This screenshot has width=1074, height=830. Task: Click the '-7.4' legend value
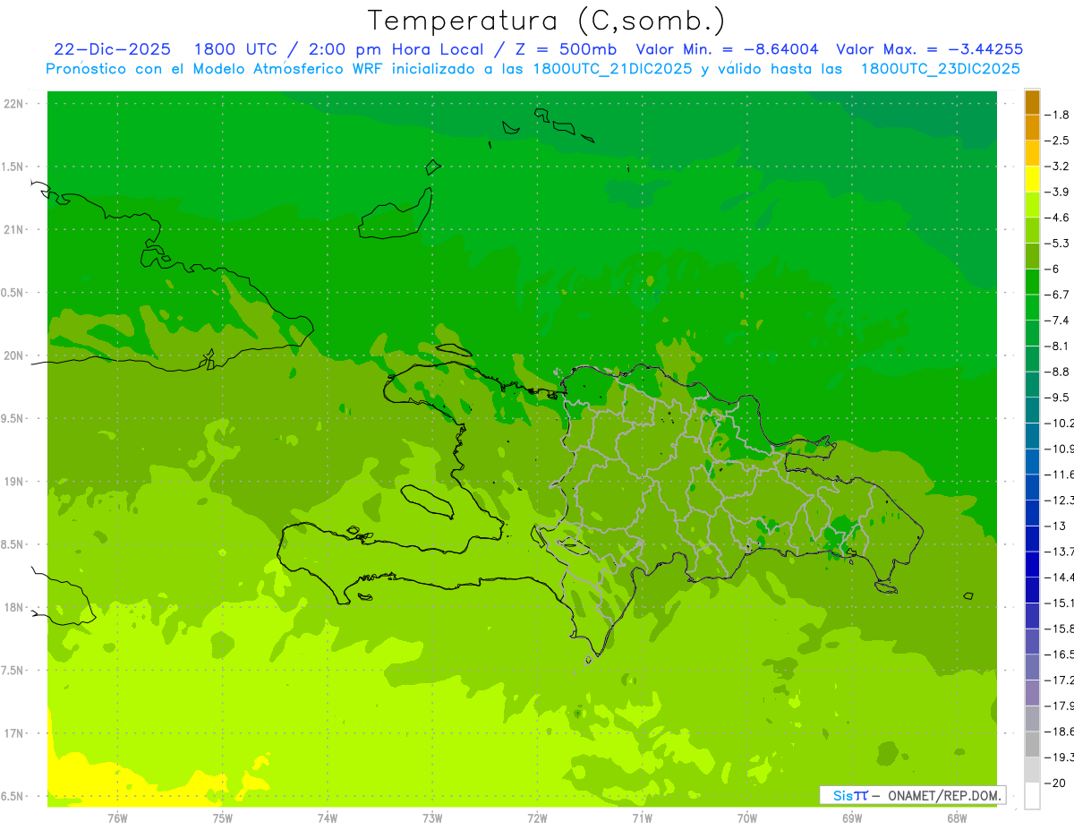(1057, 321)
